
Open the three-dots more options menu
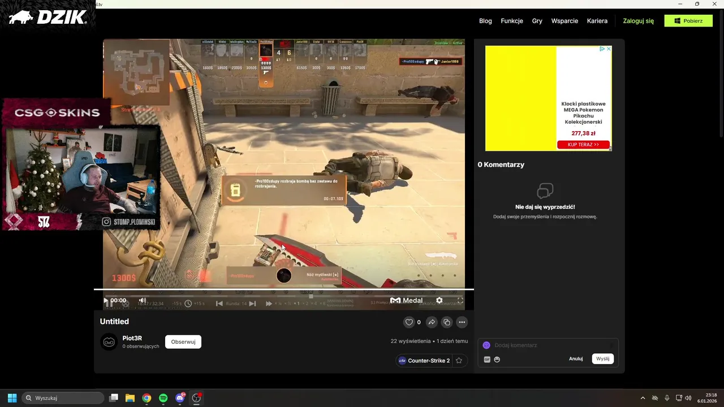pyautogui.click(x=462, y=322)
